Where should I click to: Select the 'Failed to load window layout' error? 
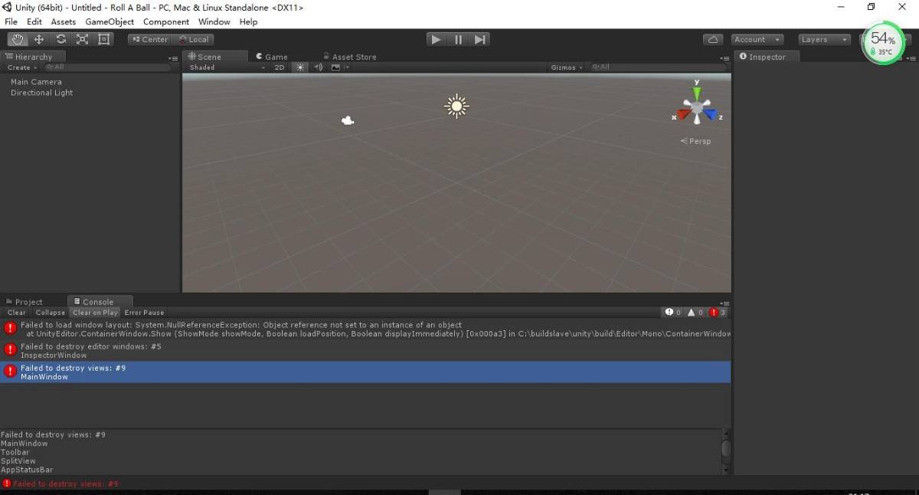click(x=365, y=329)
